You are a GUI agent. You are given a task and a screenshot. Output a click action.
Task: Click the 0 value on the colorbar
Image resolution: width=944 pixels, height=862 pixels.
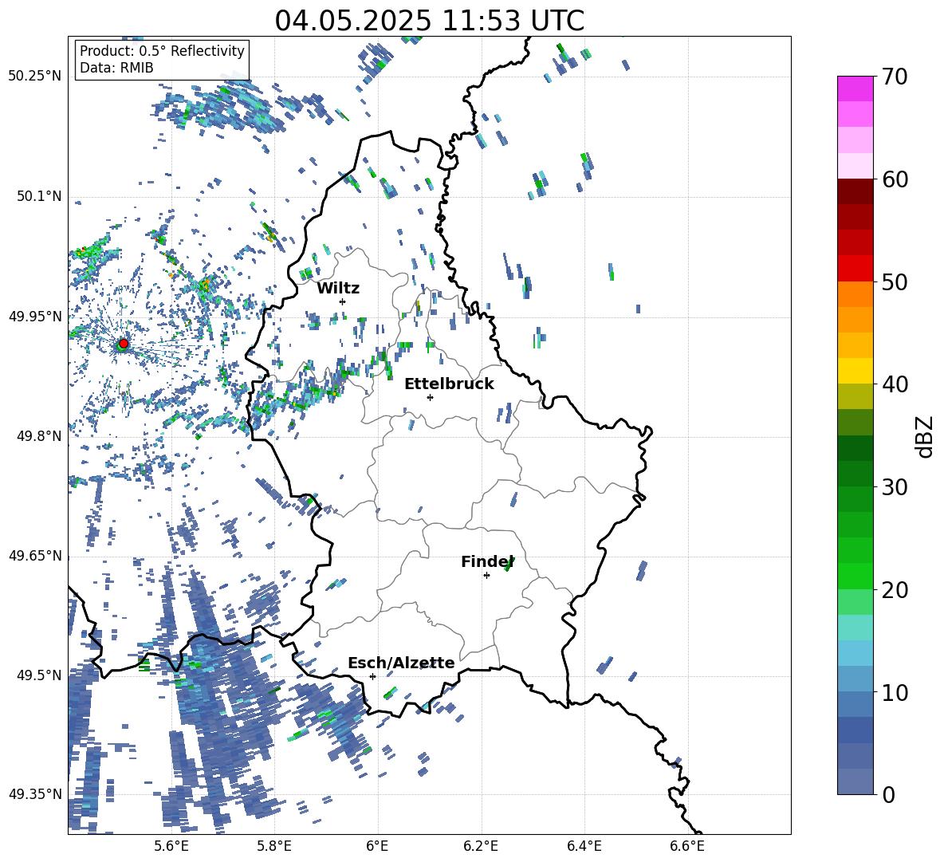point(887,794)
